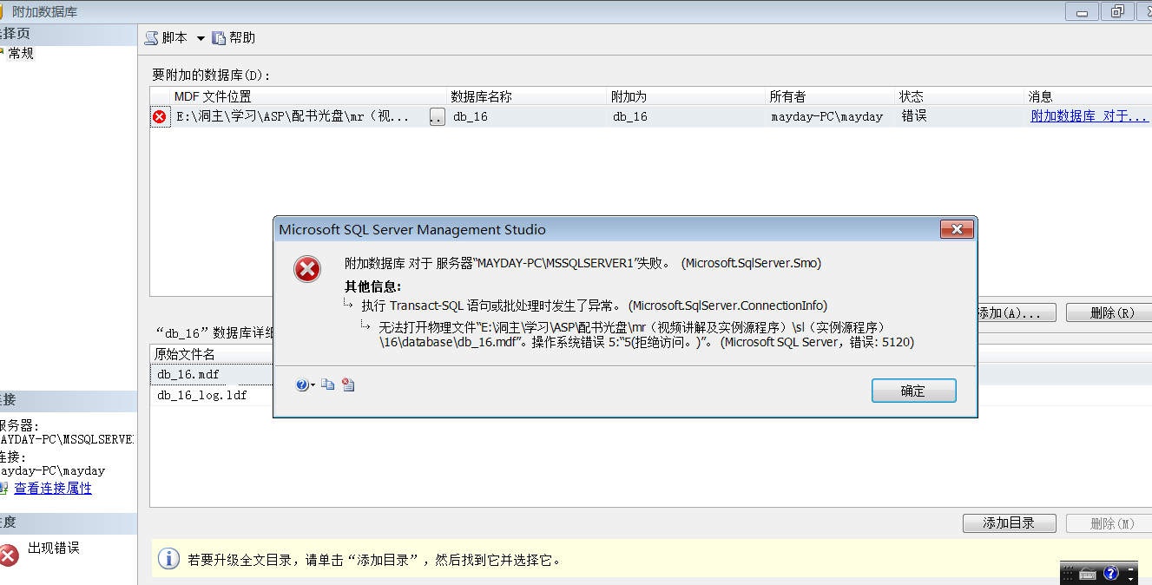Image resolution: width=1152 pixels, height=585 pixels.
Task: Open the IME bar help icon
Action: 1110,574
